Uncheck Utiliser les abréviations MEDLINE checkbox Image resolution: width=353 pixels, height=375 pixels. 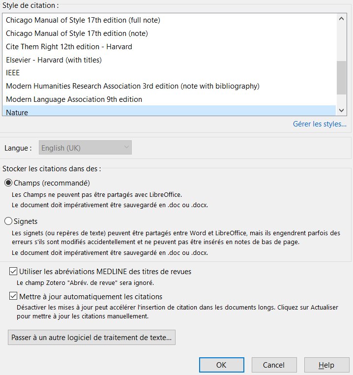tap(13, 272)
